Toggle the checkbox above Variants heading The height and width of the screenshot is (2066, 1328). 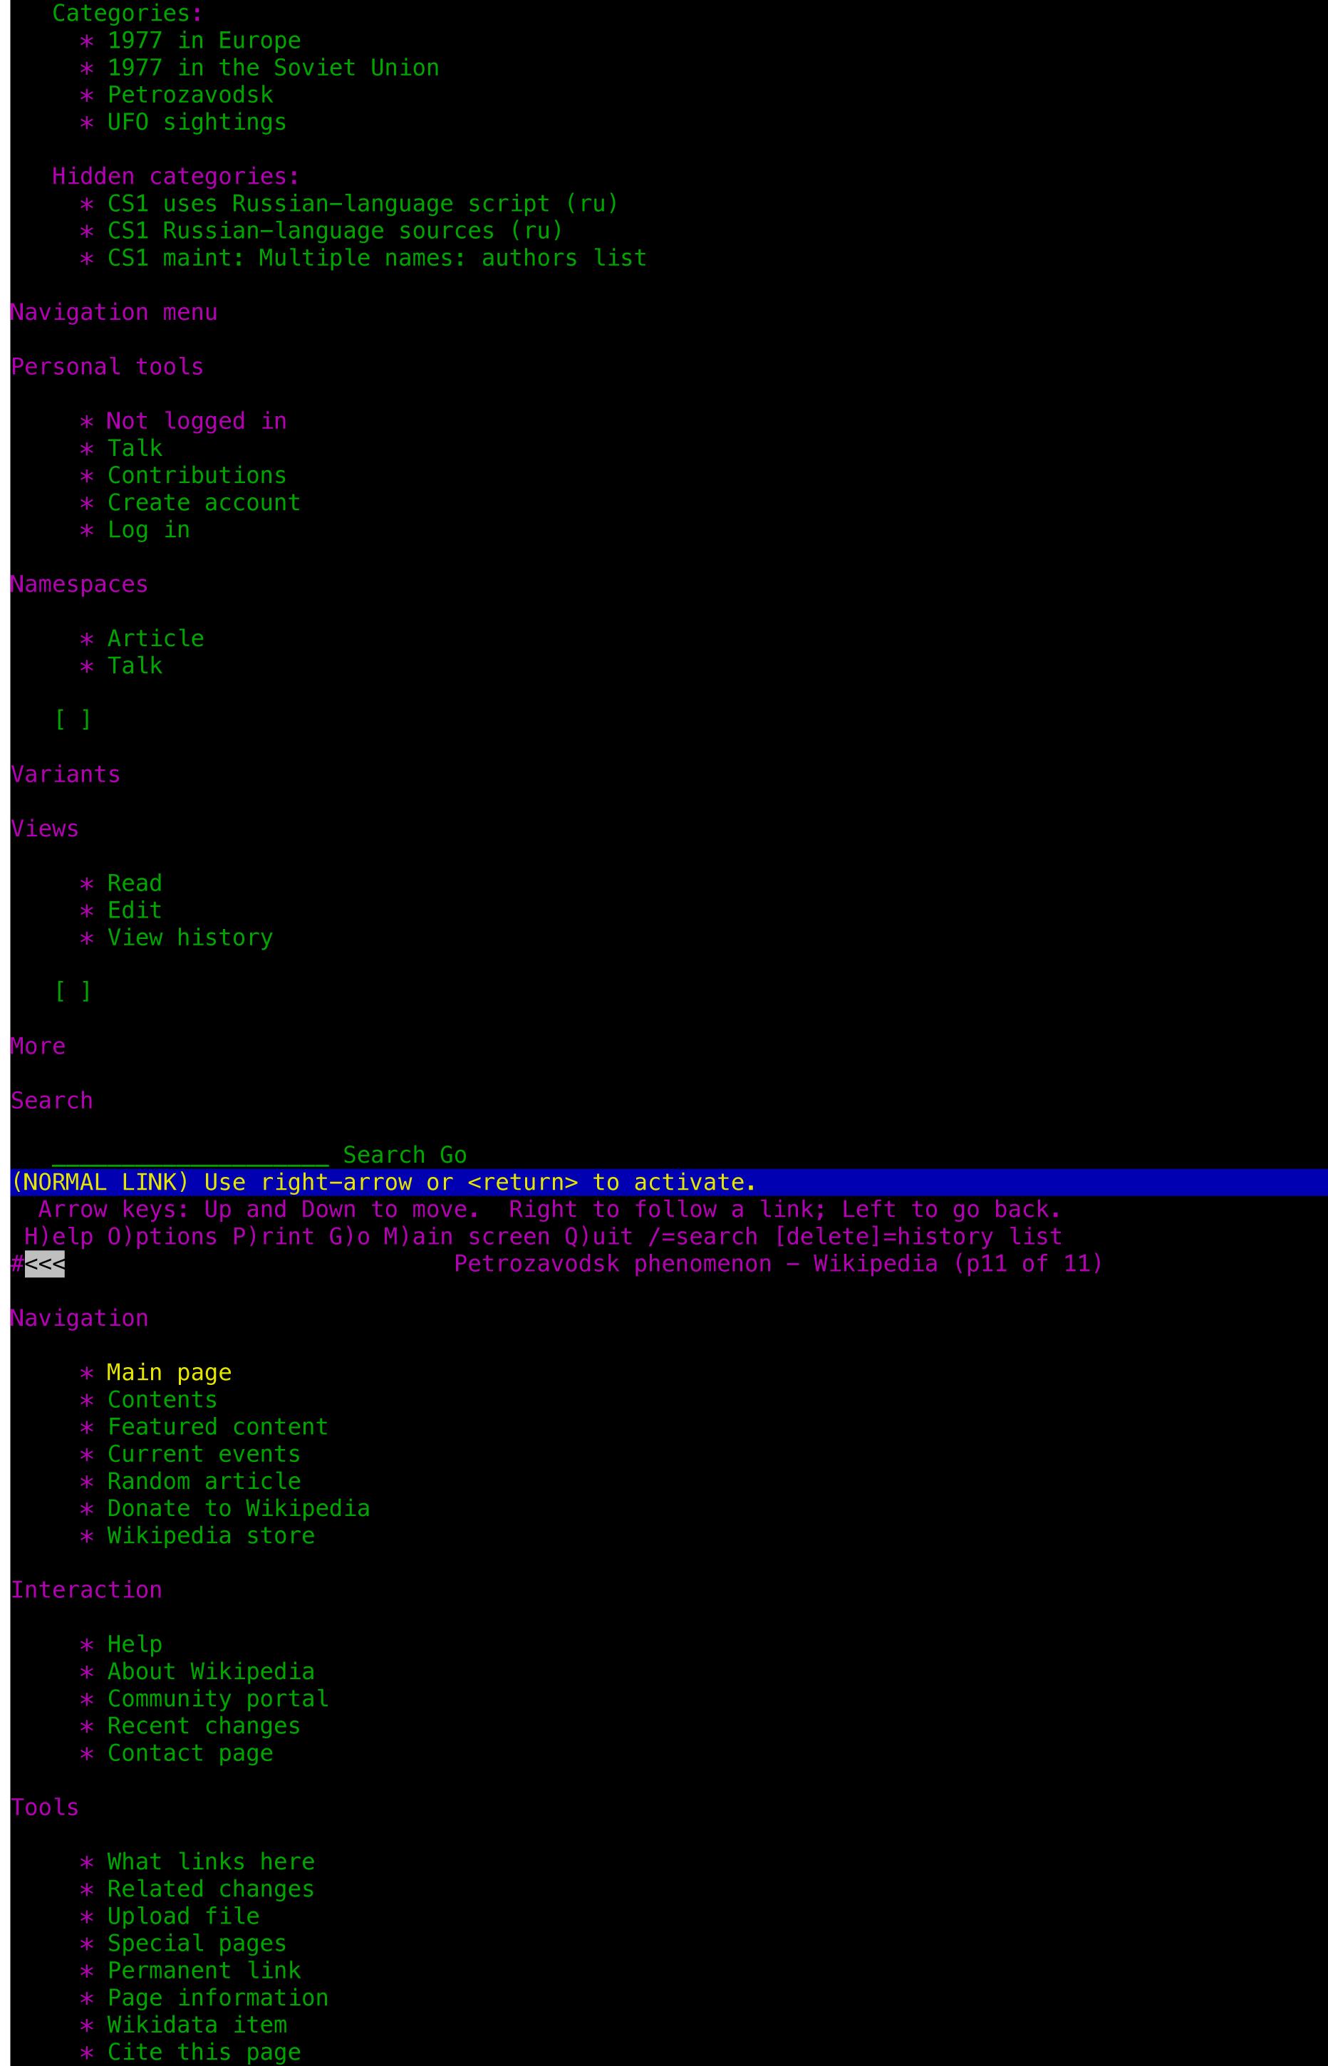[73, 720]
